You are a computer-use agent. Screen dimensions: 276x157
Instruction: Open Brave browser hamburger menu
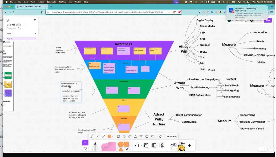(271, 12)
